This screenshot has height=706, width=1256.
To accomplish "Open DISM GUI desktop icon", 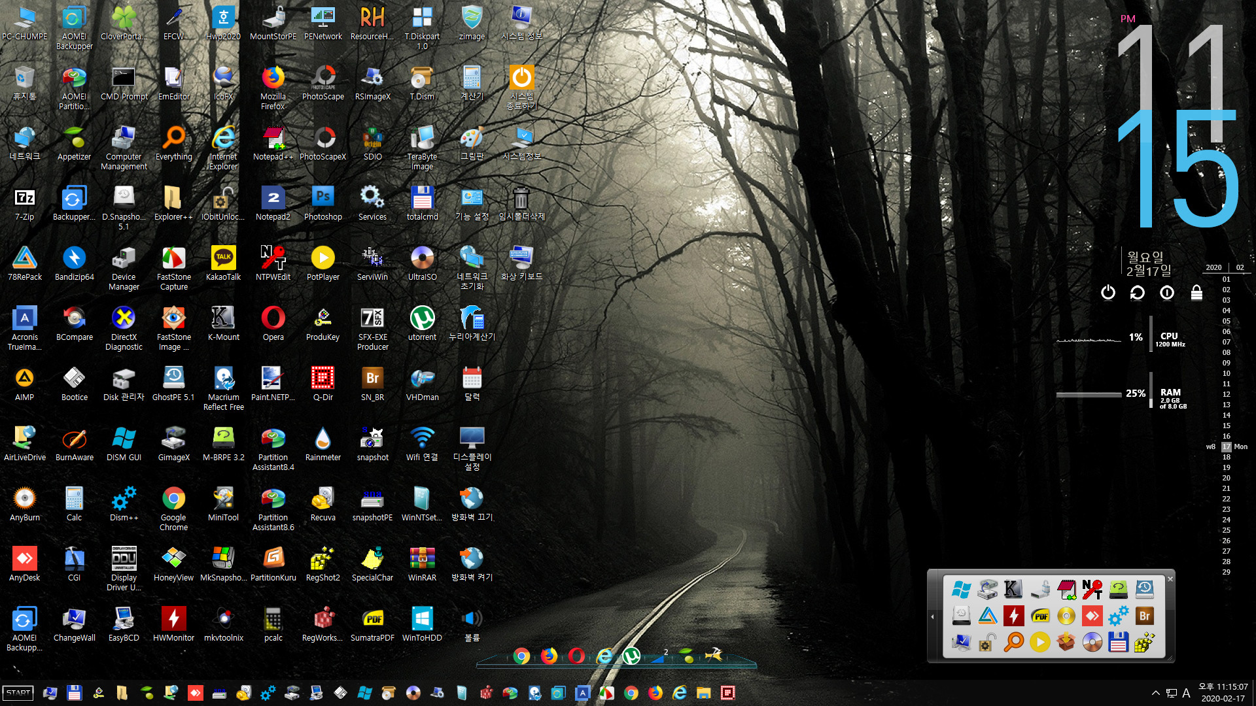I will pos(124,444).
